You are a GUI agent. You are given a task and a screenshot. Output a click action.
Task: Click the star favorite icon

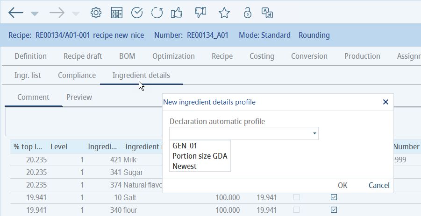[x=224, y=13]
